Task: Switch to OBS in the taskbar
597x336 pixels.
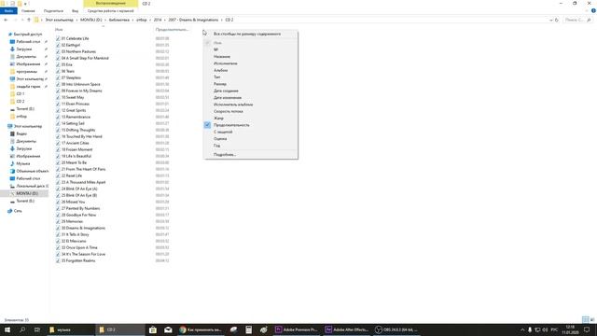Action: (x=396, y=329)
